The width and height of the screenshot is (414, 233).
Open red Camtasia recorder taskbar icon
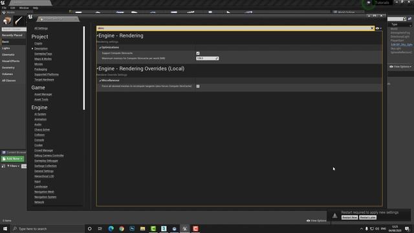coord(195,228)
